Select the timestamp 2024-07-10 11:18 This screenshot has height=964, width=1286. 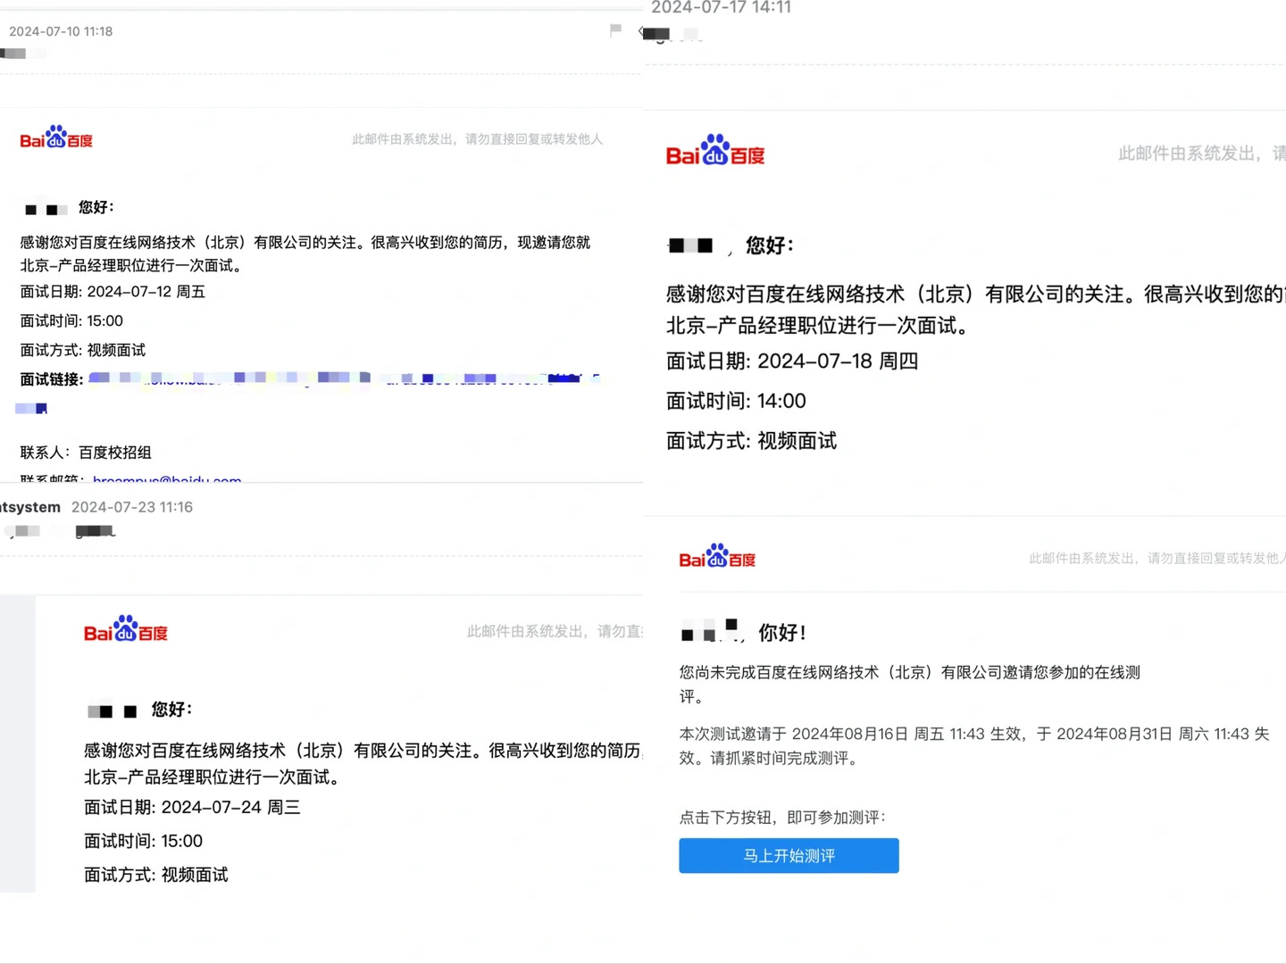pyautogui.click(x=61, y=31)
